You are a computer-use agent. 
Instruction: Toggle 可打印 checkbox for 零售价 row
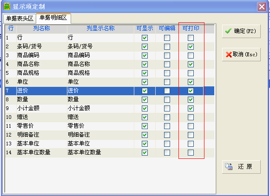(x=191, y=126)
